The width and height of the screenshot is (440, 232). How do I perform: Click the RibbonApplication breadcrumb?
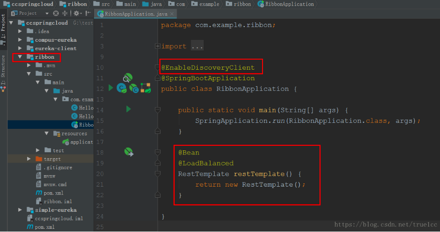pyautogui.click(x=286, y=4)
